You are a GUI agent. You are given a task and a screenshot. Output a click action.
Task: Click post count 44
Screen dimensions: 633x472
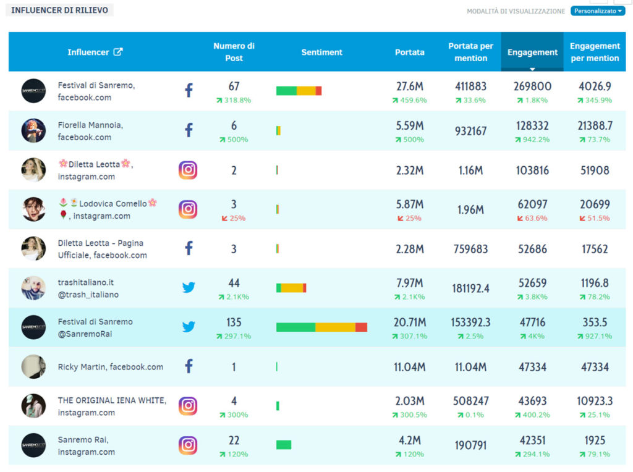click(234, 283)
